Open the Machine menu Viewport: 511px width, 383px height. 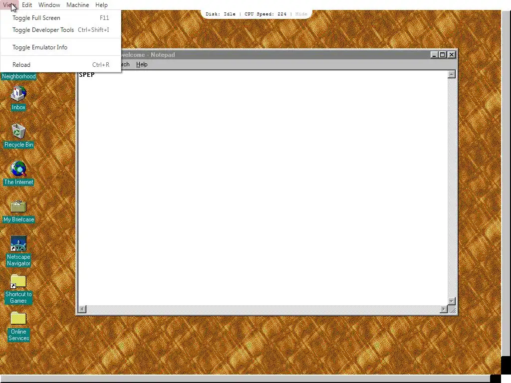pyautogui.click(x=77, y=5)
